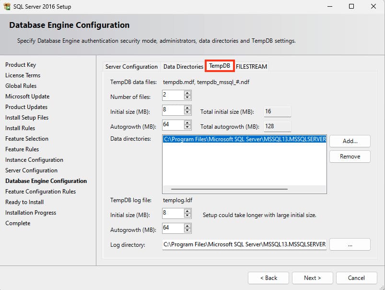Decrease the TempDB log Autogrowth value
Image resolution: width=385 pixels, height=290 pixels.
pyautogui.click(x=187, y=230)
